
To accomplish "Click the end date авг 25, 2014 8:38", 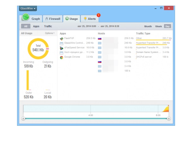I will click(x=110, y=26).
